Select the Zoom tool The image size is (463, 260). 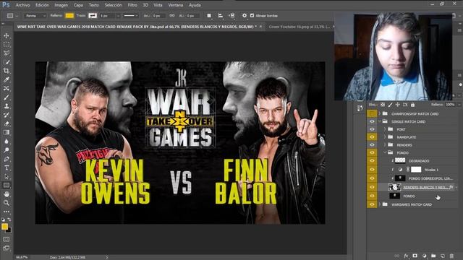tap(7, 203)
